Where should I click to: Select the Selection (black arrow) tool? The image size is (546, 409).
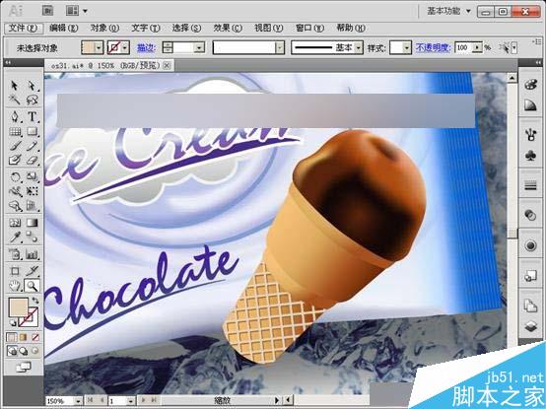coord(15,86)
